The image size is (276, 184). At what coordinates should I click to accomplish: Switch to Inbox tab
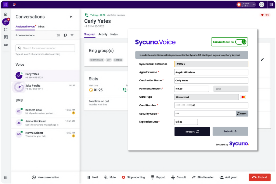[x=41, y=27]
